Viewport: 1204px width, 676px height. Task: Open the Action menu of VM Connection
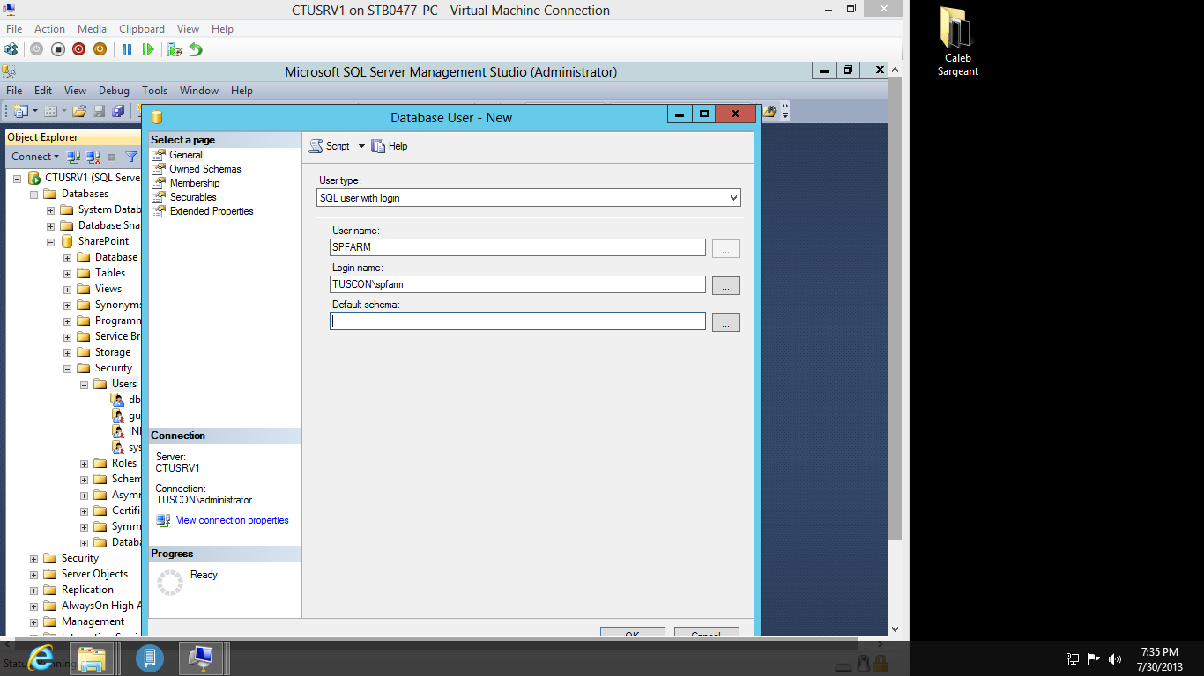tap(49, 29)
